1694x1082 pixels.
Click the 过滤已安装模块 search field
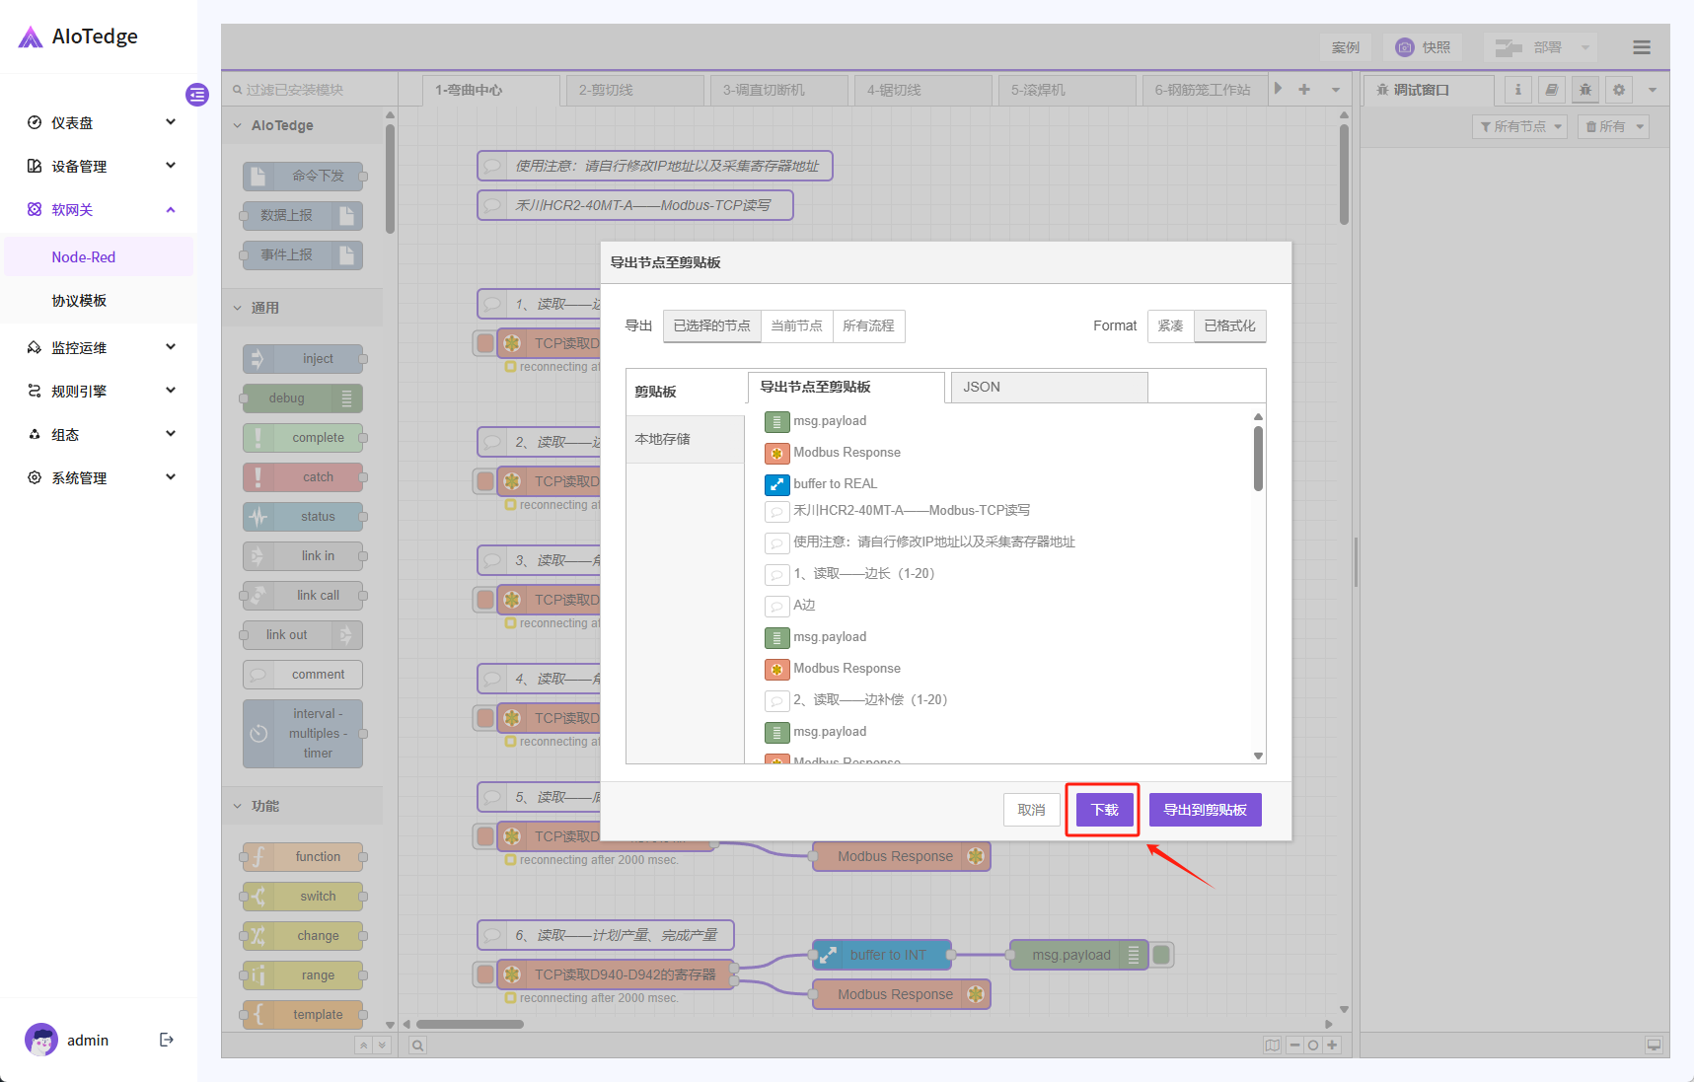311,90
